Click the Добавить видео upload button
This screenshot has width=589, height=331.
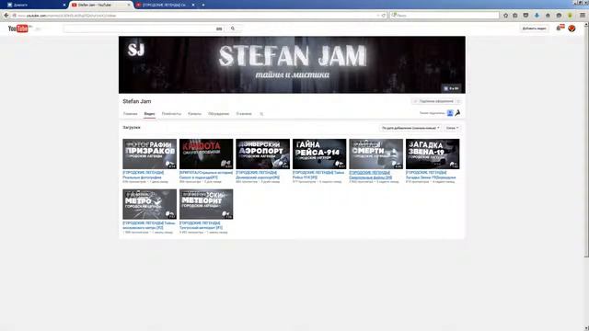click(x=534, y=29)
